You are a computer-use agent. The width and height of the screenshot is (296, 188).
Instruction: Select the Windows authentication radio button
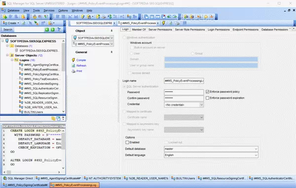(x=124, y=38)
